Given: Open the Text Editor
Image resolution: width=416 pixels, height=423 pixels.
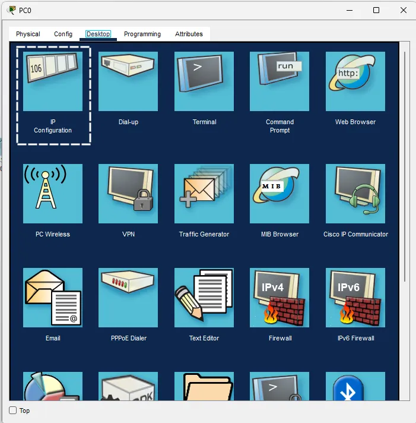Looking at the screenshot, I should click(204, 298).
